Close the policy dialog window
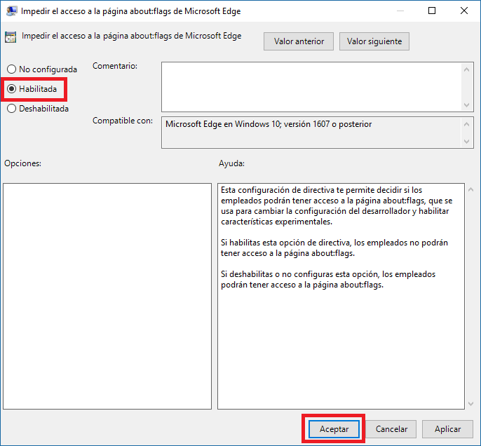The width and height of the screenshot is (481, 446). 464,11
